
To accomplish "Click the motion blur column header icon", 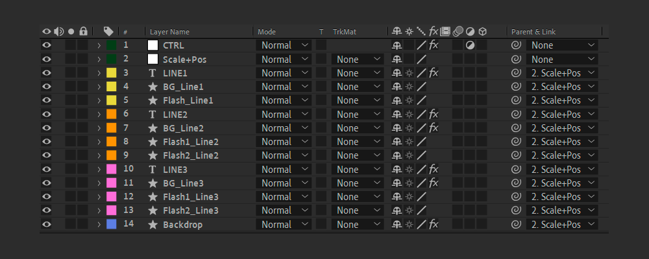I will coord(458,31).
